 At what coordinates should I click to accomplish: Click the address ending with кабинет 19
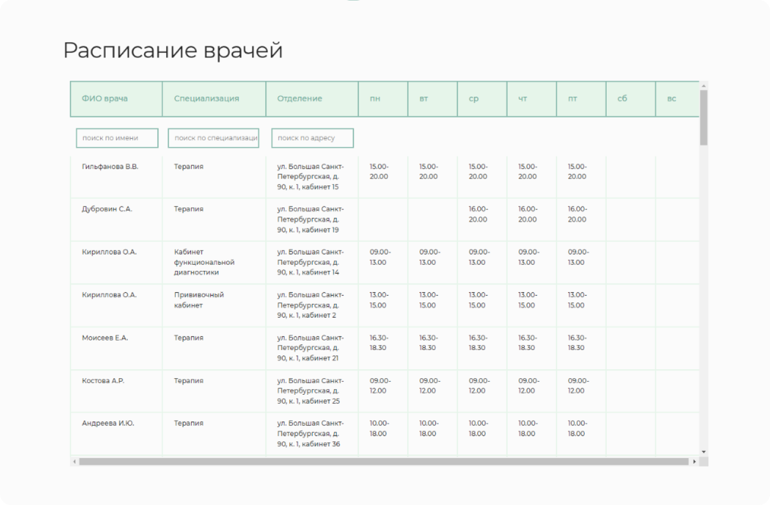pyautogui.click(x=310, y=219)
